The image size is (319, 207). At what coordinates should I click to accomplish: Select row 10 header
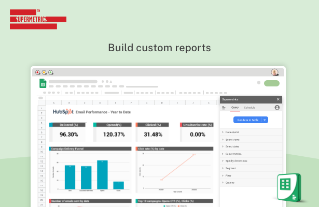coord(41,152)
